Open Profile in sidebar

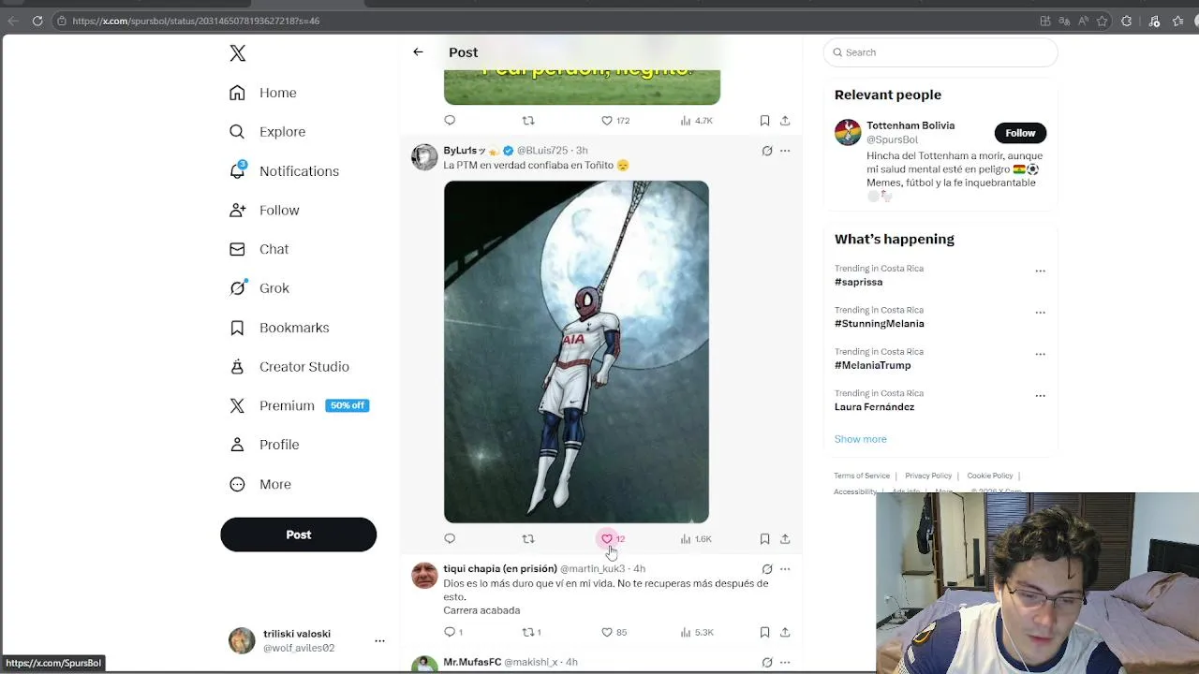click(x=265, y=445)
